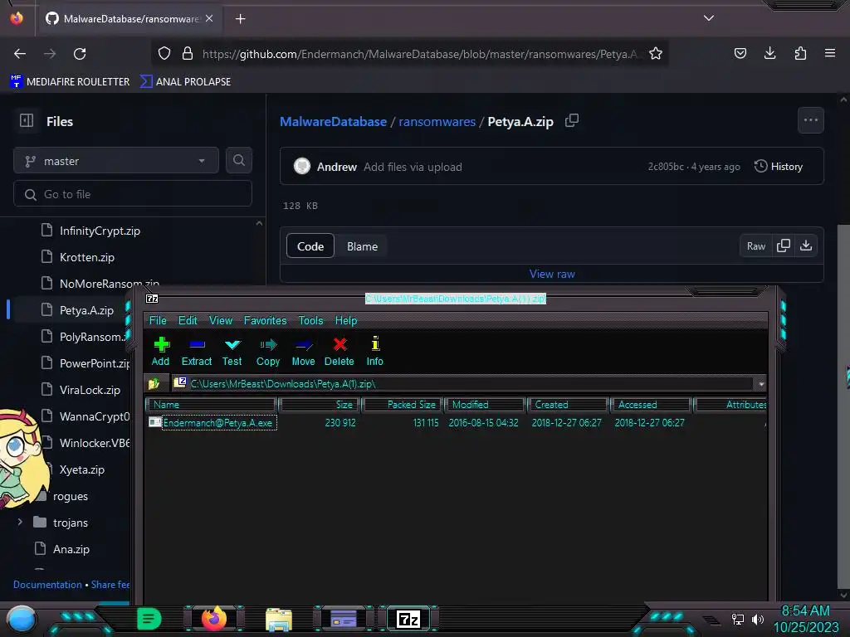This screenshot has height=637, width=850.
Task: Open the View menu in 7-Zip
Action: point(221,320)
